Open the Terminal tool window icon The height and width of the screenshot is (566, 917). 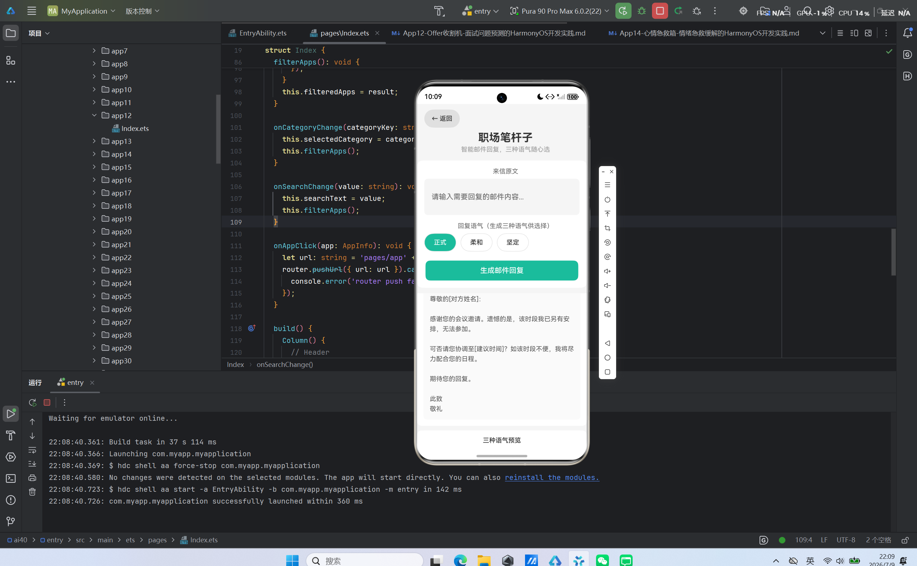pyautogui.click(x=10, y=478)
